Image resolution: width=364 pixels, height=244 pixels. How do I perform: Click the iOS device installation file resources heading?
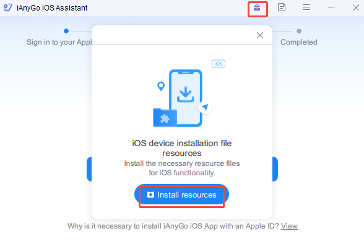tap(182, 148)
